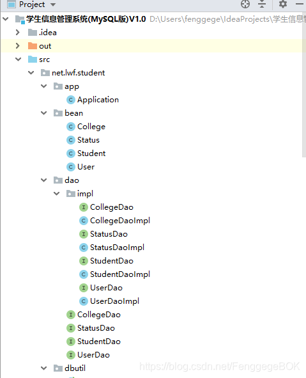Click the User class icon
Image resolution: width=306 pixels, height=378 pixels.
coord(71,167)
